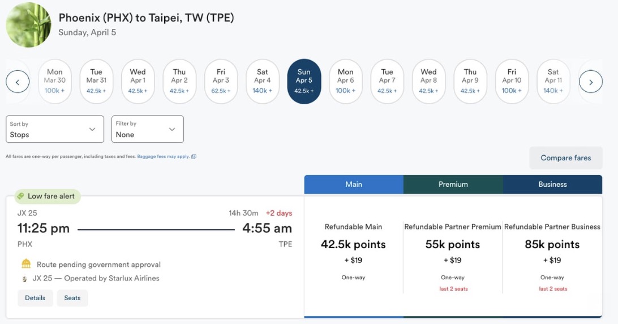Click the government approval building icon
The height and width of the screenshot is (324, 618).
pyautogui.click(x=26, y=264)
